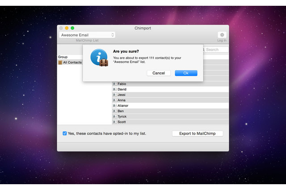The image size is (286, 190).
Task: Click the green zoom window button
Action: pyautogui.click(x=72, y=28)
